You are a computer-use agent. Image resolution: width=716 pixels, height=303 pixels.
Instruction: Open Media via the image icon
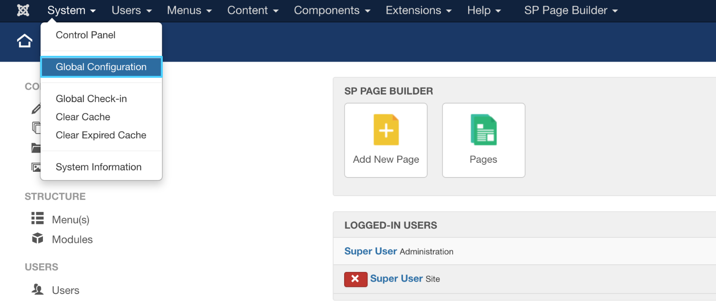pos(36,167)
